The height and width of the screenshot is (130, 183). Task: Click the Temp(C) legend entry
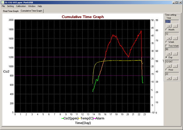86,118
